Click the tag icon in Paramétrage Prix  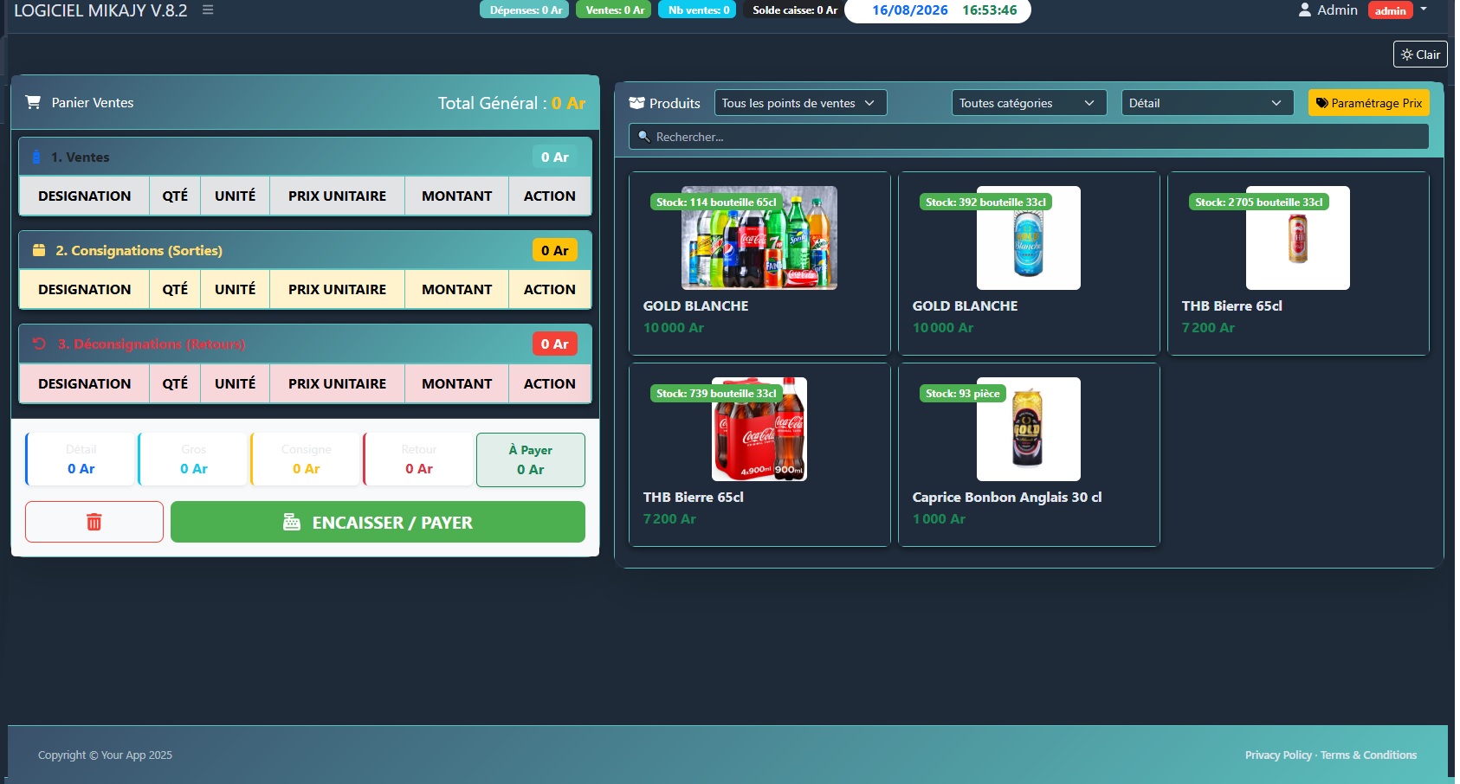point(1322,103)
